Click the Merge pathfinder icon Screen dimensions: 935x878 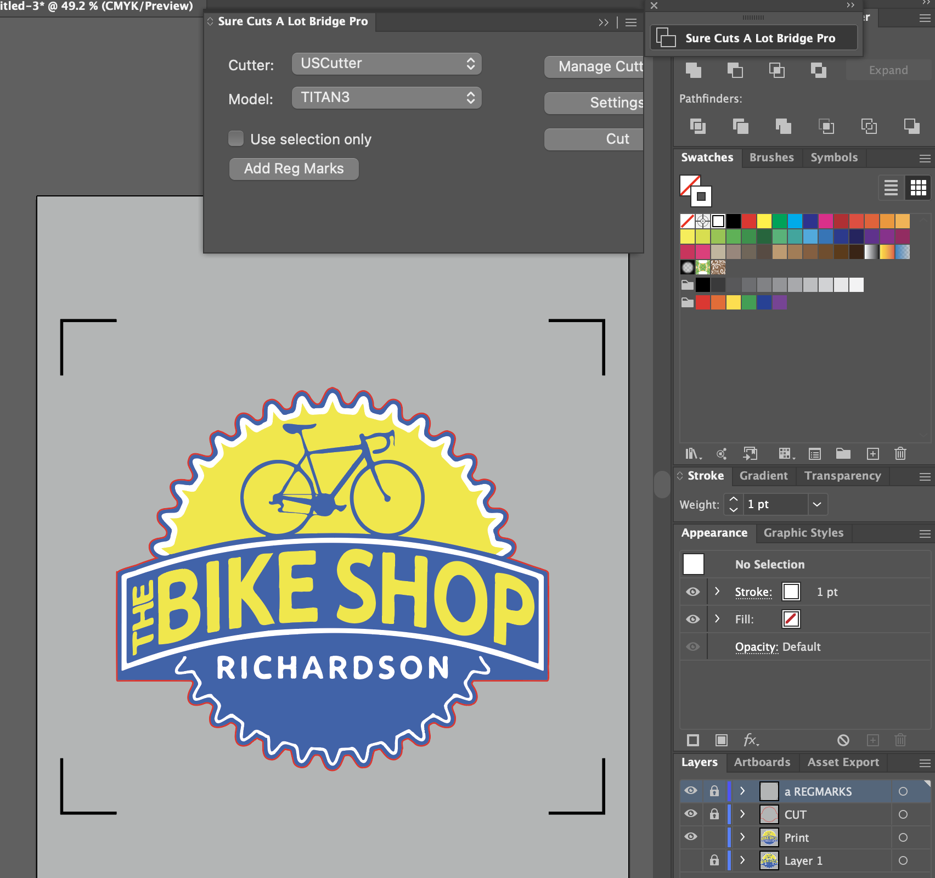point(784,126)
